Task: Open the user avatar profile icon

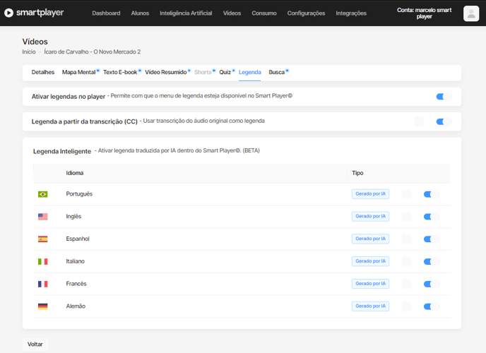Action: pyautogui.click(x=471, y=13)
